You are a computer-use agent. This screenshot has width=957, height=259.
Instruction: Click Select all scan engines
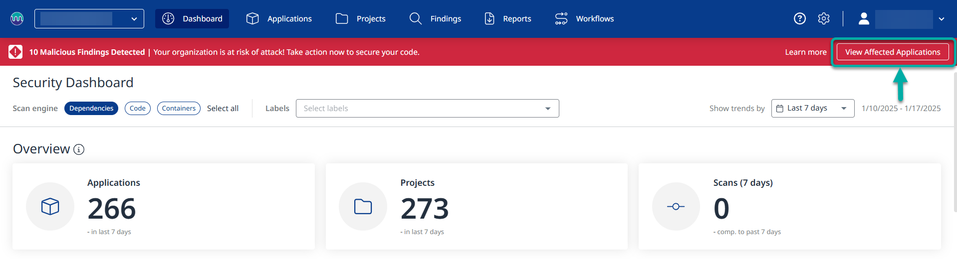[223, 109]
